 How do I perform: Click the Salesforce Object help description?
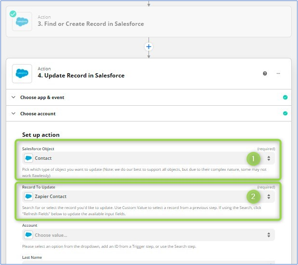[144, 172]
